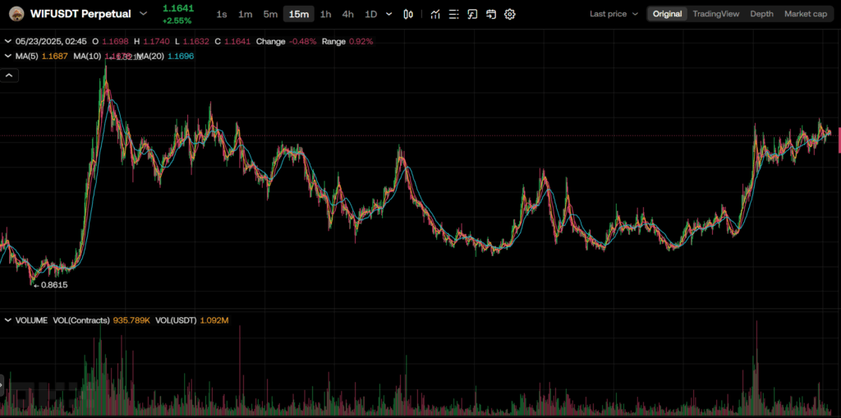
Task: Open chart settings gear icon
Action: pos(510,15)
